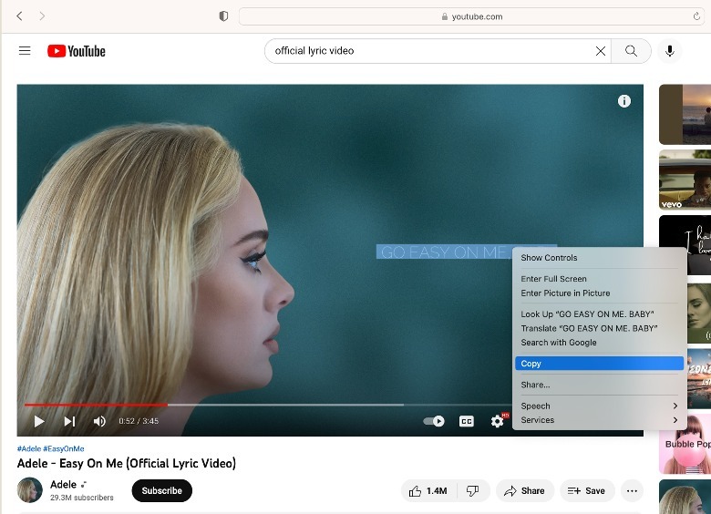Image resolution: width=711 pixels, height=514 pixels.
Task: Open Adele channel avatar
Action: click(30, 490)
